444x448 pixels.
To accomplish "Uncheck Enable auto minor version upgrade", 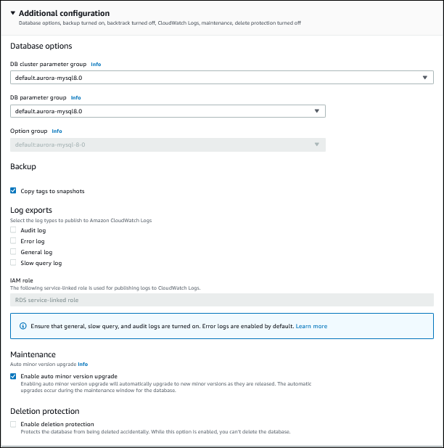I will coord(14,376).
